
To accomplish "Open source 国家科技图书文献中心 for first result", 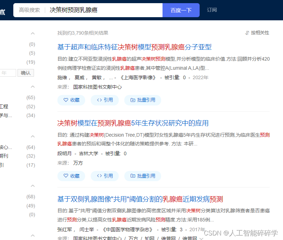I will [x=97, y=87].
